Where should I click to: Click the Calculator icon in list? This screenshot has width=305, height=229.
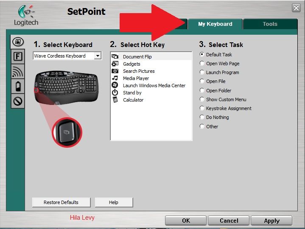(x=115, y=100)
